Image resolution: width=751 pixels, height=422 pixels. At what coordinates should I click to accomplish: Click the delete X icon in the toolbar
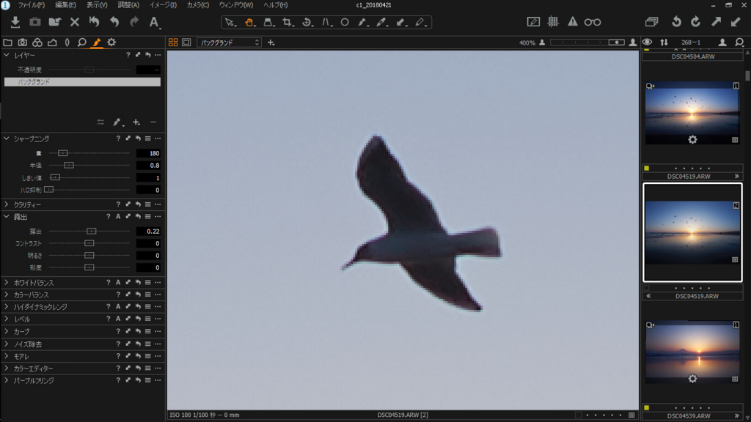[x=74, y=22]
